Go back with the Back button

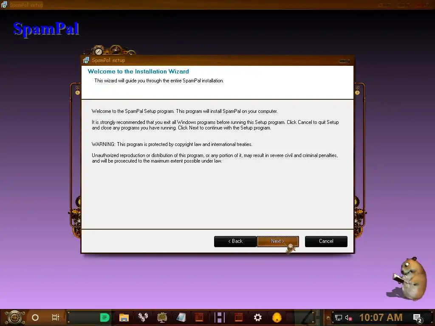235,241
